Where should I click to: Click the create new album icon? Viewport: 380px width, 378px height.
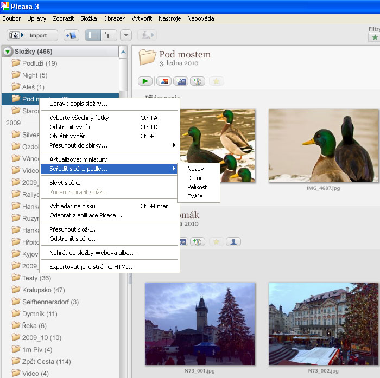click(71, 35)
